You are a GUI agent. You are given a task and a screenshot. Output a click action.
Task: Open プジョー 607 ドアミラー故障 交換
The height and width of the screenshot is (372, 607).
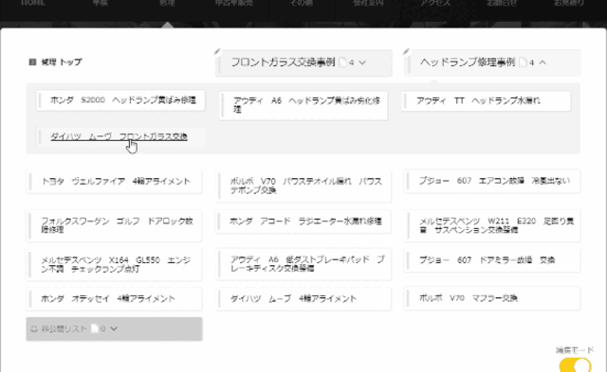[492, 260]
